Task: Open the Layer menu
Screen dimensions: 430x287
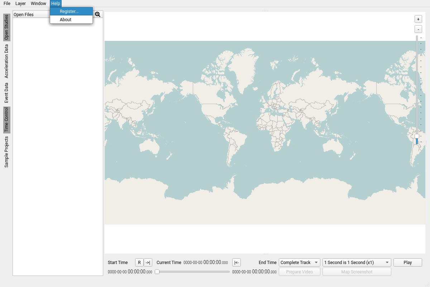Action: 20,4
